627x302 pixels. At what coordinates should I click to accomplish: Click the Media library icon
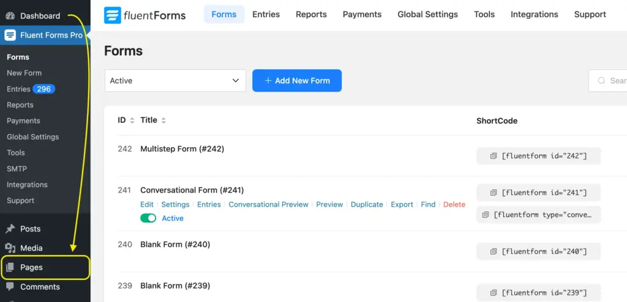[x=10, y=248]
